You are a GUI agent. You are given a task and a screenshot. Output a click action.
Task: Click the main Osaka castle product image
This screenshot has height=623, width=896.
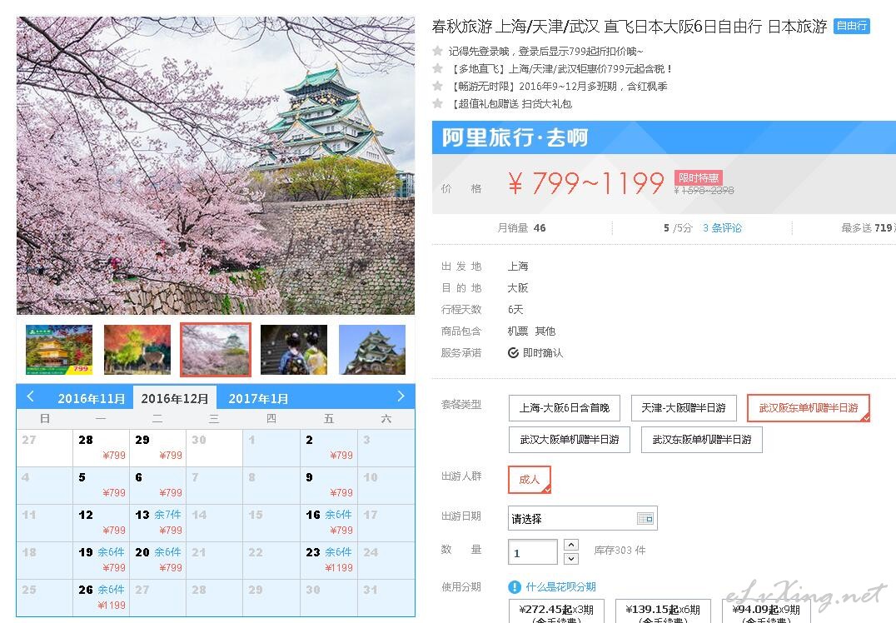[216, 166]
